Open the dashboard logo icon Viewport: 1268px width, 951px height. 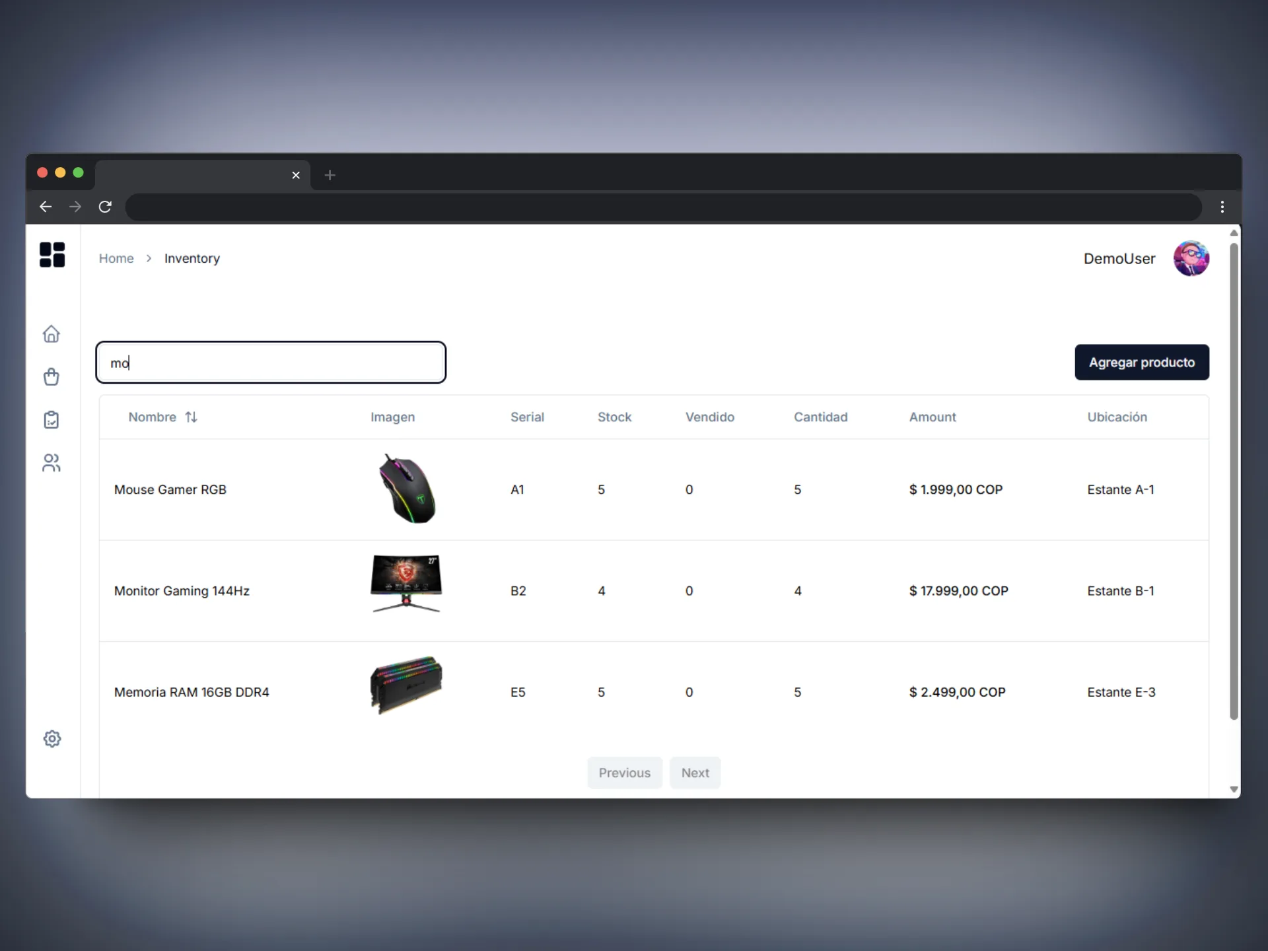[52, 254]
